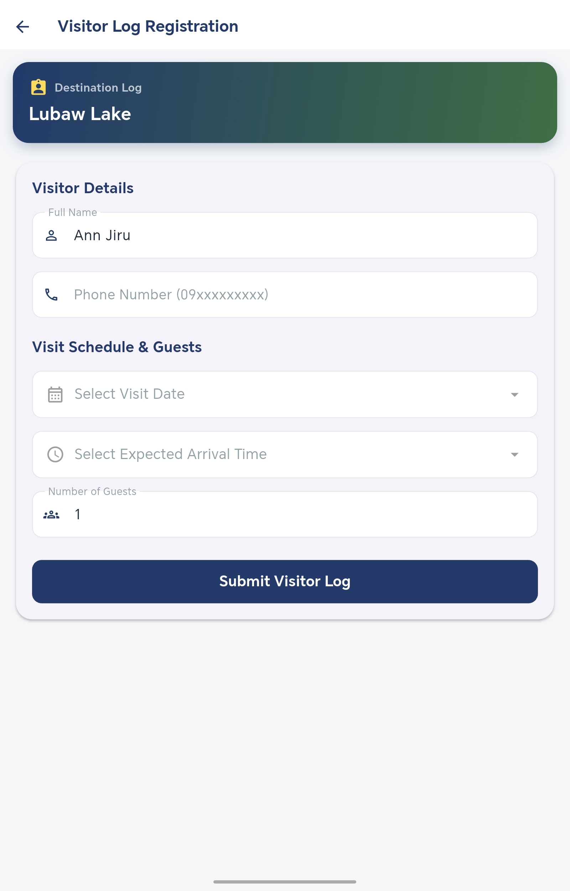
Task: Click the group icon beside guest count
Action: pos(51,515)
